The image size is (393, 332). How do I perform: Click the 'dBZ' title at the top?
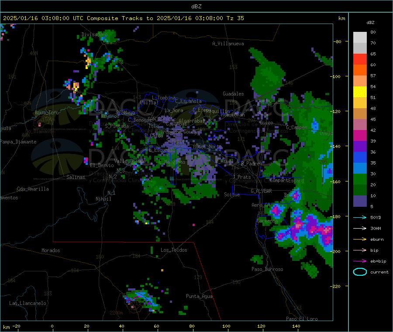[x=196, y=7]
